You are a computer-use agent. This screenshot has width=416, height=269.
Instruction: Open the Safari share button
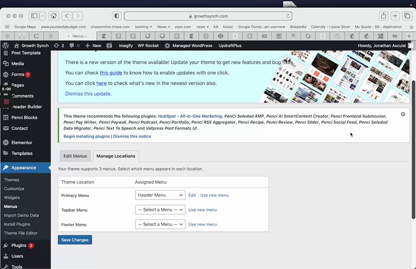[x=384, y=16]
